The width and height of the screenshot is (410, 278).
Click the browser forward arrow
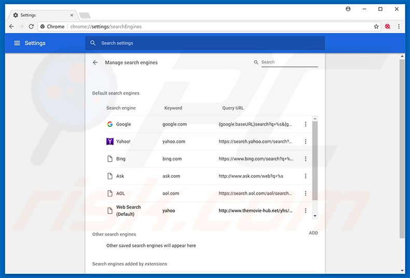(21, 27)
